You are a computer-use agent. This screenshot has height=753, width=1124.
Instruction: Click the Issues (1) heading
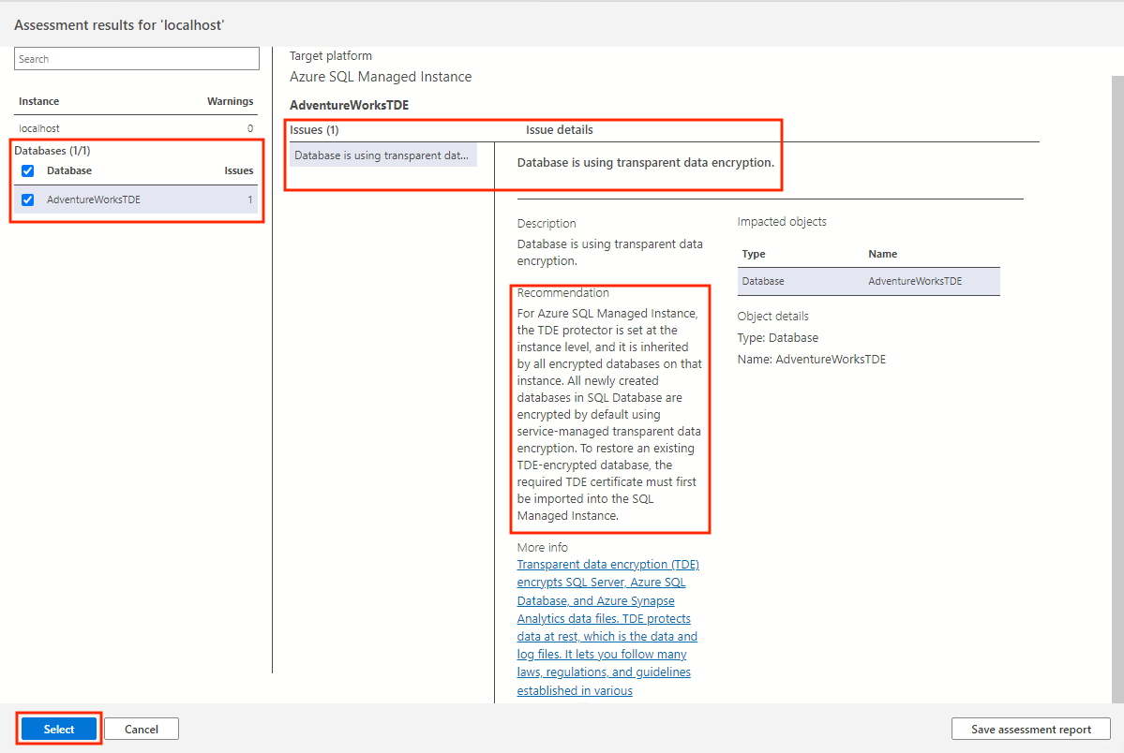314,129
